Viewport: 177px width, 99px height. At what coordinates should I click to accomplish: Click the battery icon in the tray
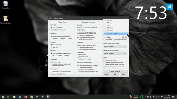[153, 97]
